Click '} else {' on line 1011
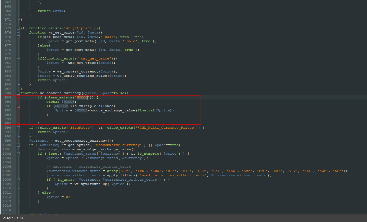 point(46,193)
